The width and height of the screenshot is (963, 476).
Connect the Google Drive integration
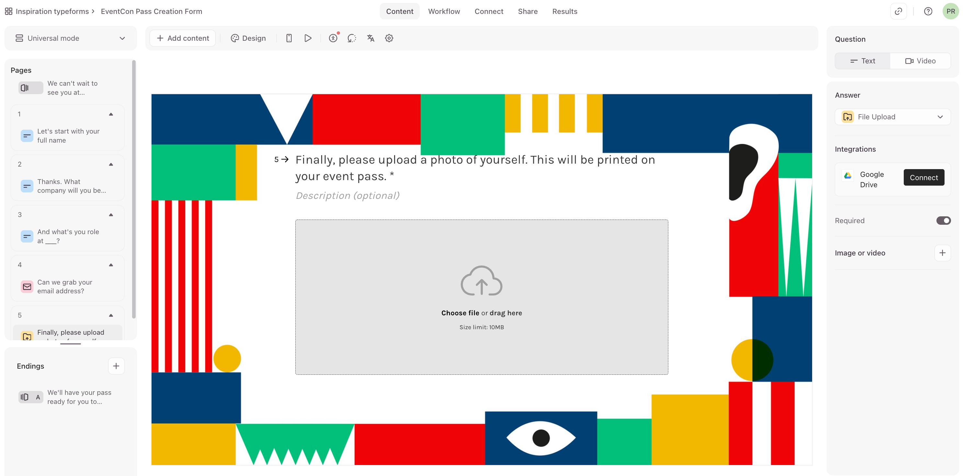[923, 178]
